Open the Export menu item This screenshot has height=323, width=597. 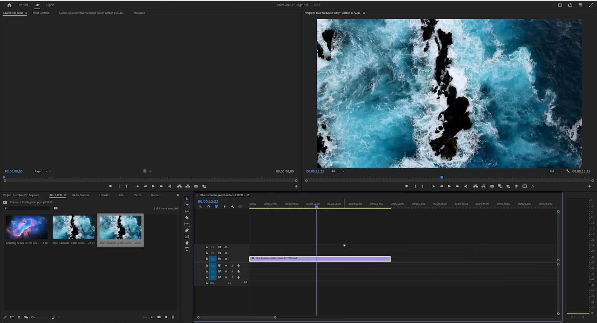click(50, 5)
